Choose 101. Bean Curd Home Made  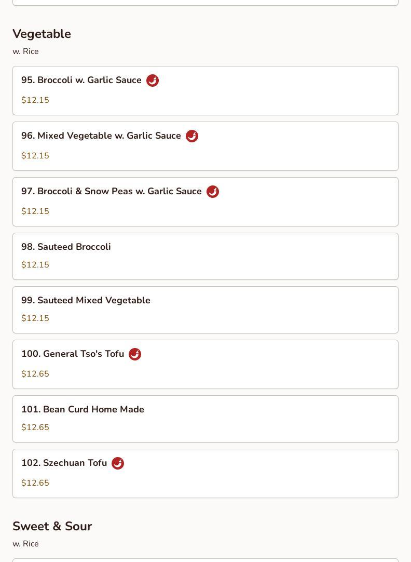tap(205, 419)
